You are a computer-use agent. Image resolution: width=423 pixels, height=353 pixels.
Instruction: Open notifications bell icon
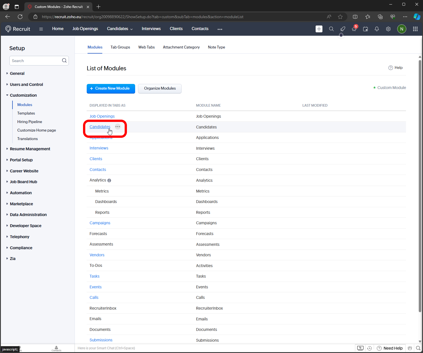pos(377,29)
